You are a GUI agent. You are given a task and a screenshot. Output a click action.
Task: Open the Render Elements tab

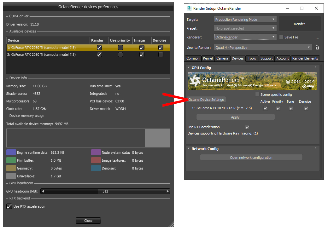(x=305, y=59)
